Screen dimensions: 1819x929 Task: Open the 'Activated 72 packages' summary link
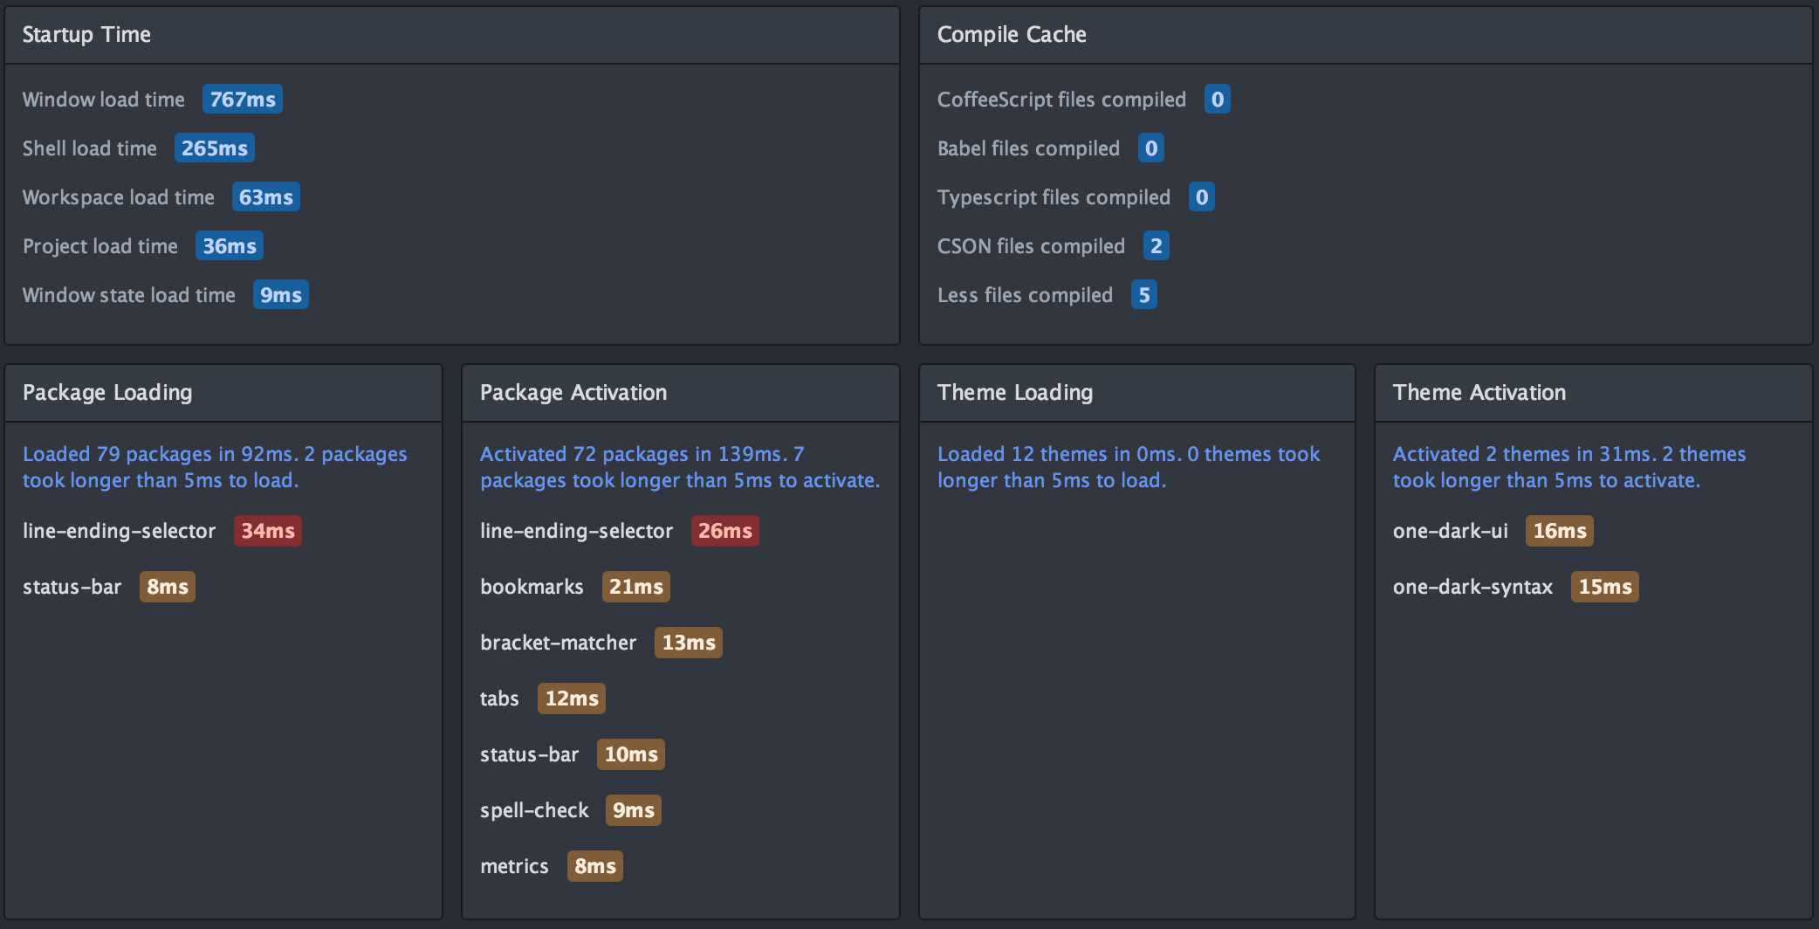(x=679, y=467)
